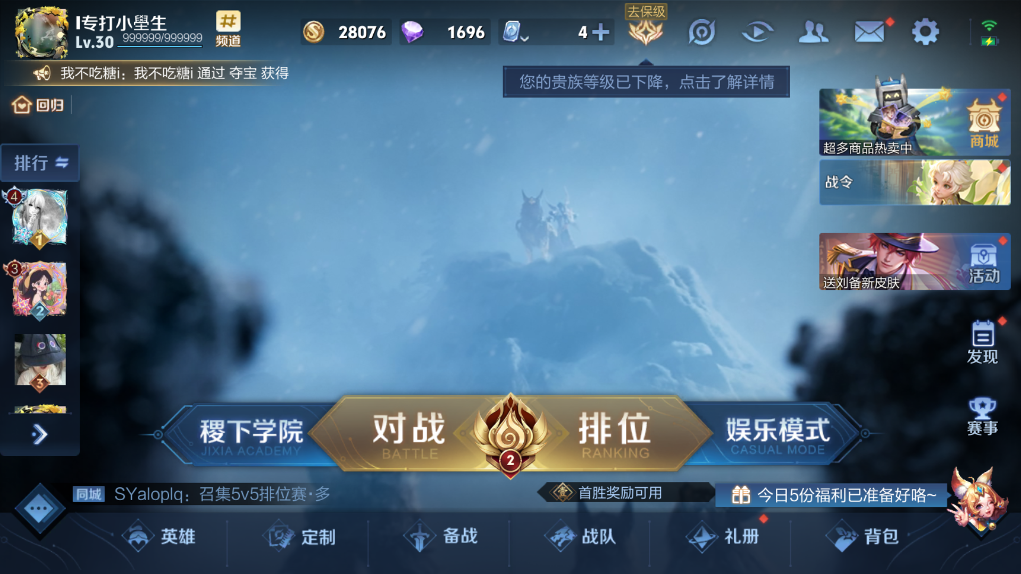Click the level experience progress bar
The image size is (1021, 574).
(160, 46)
